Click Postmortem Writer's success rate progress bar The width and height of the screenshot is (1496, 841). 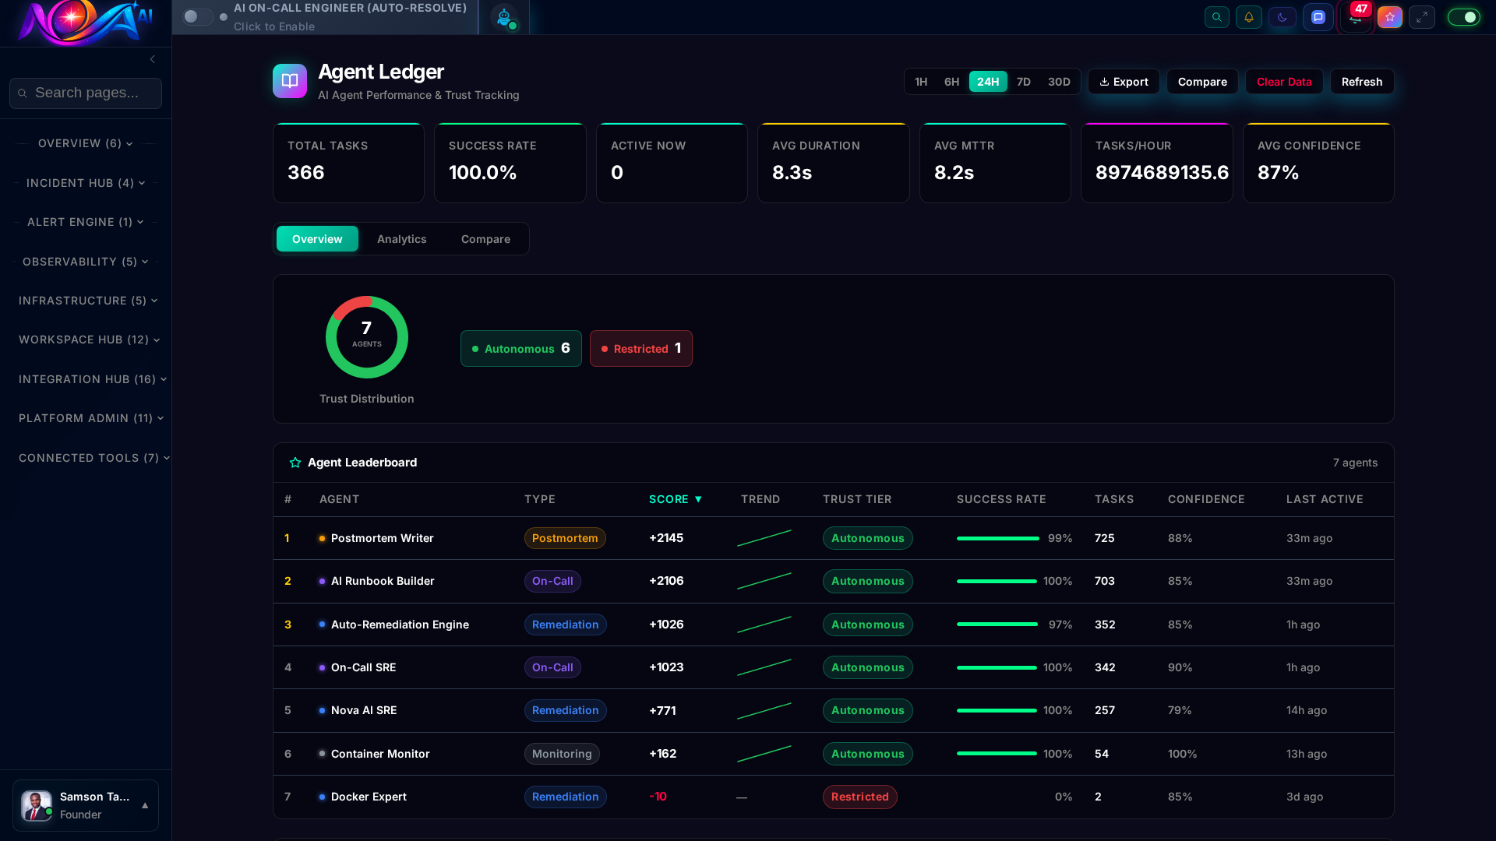pyautogui.click(x=997, y=539)
